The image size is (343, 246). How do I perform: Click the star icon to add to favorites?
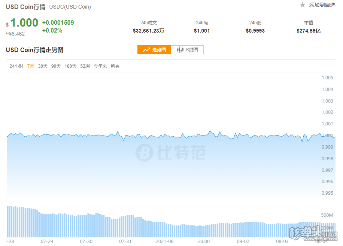[303, 4]
